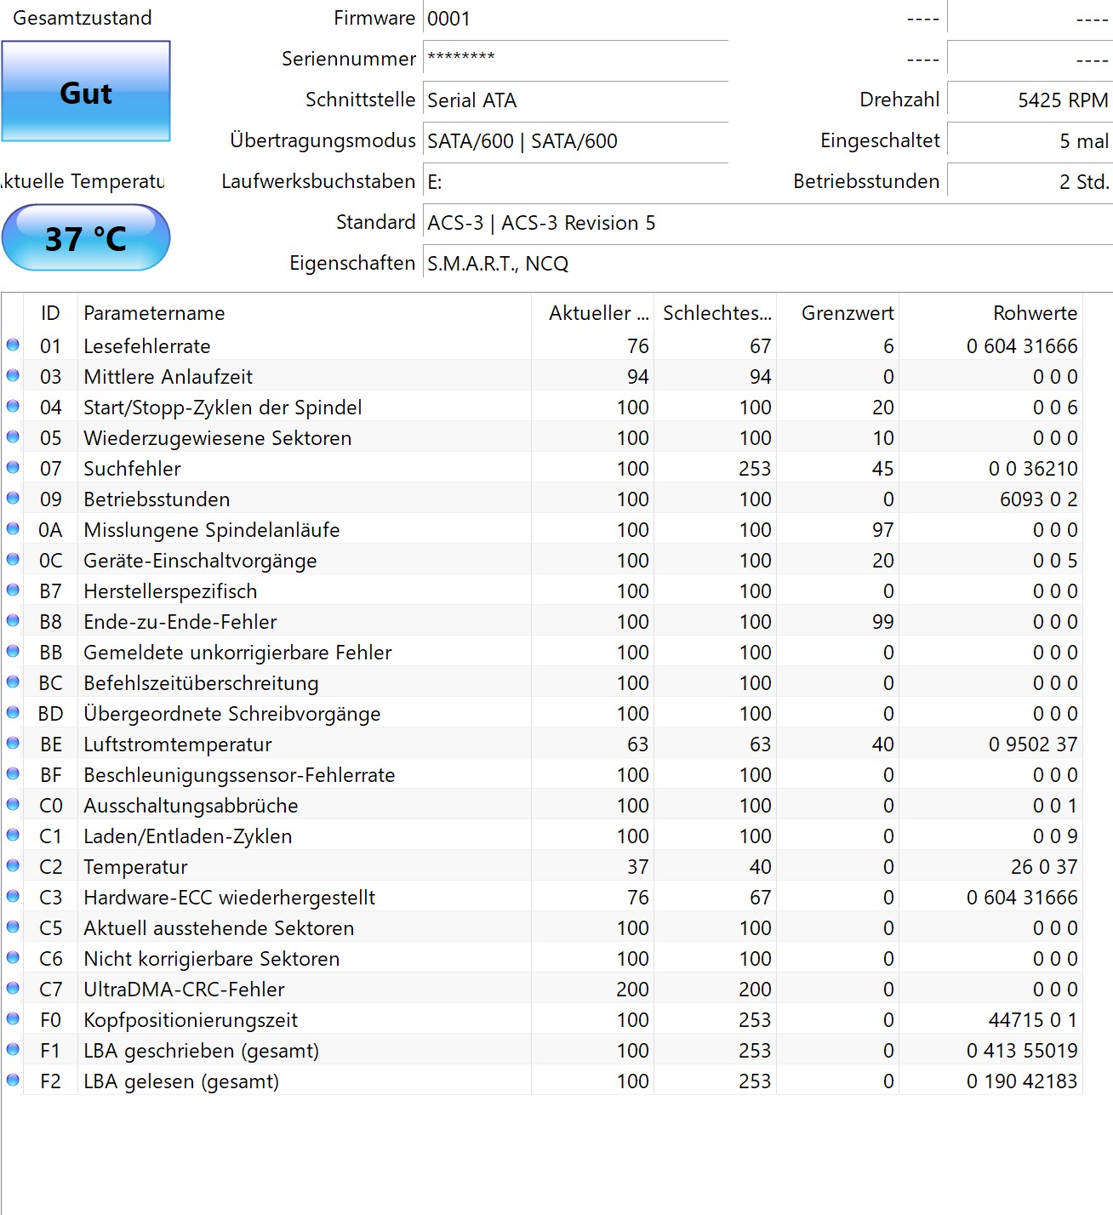Click the Eingeschaltet value 5 mal
1113x1215 pixels.
tap(1030, 141)
